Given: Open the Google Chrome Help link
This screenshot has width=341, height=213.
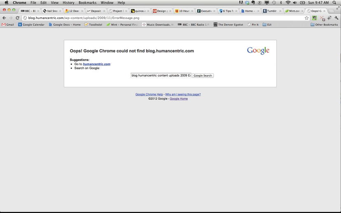Looking at the screenshot, I should pyautogui.click(x=149, y=94).
